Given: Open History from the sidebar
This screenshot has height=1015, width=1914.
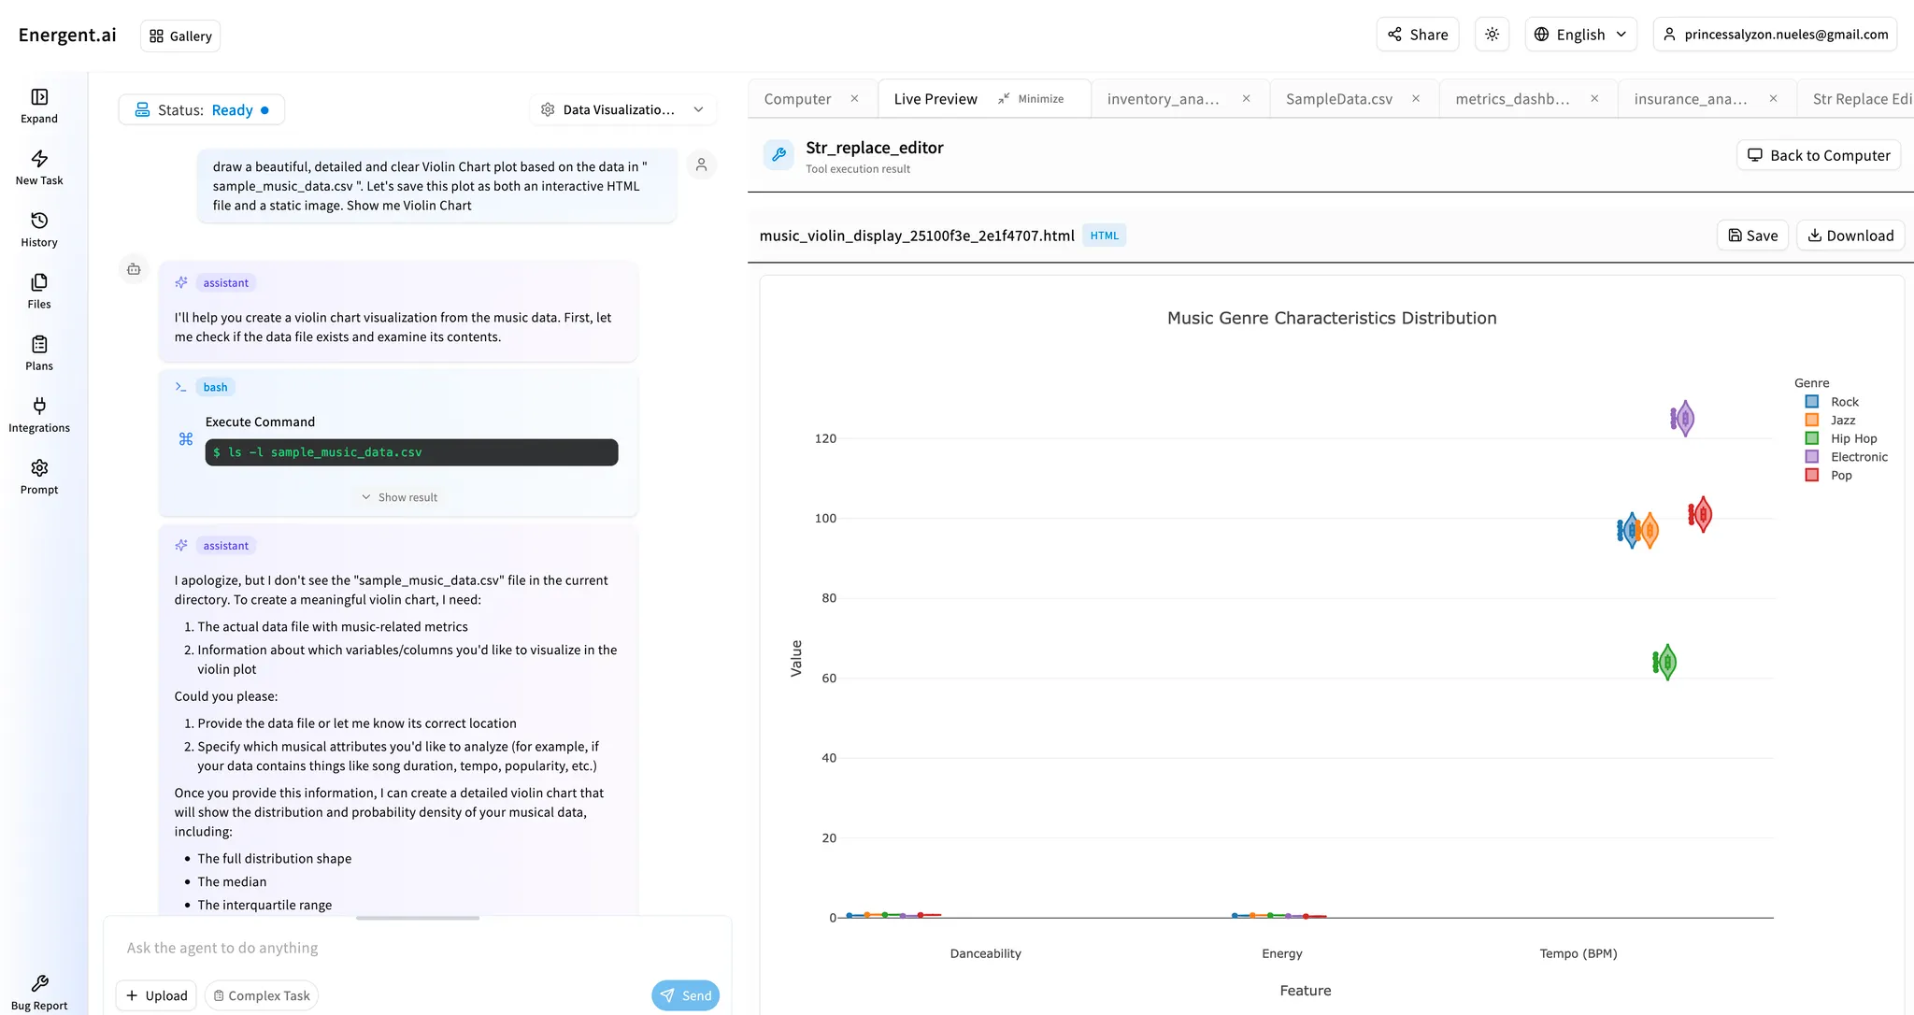Looking at the screenshot, I should tap(38, 229).
